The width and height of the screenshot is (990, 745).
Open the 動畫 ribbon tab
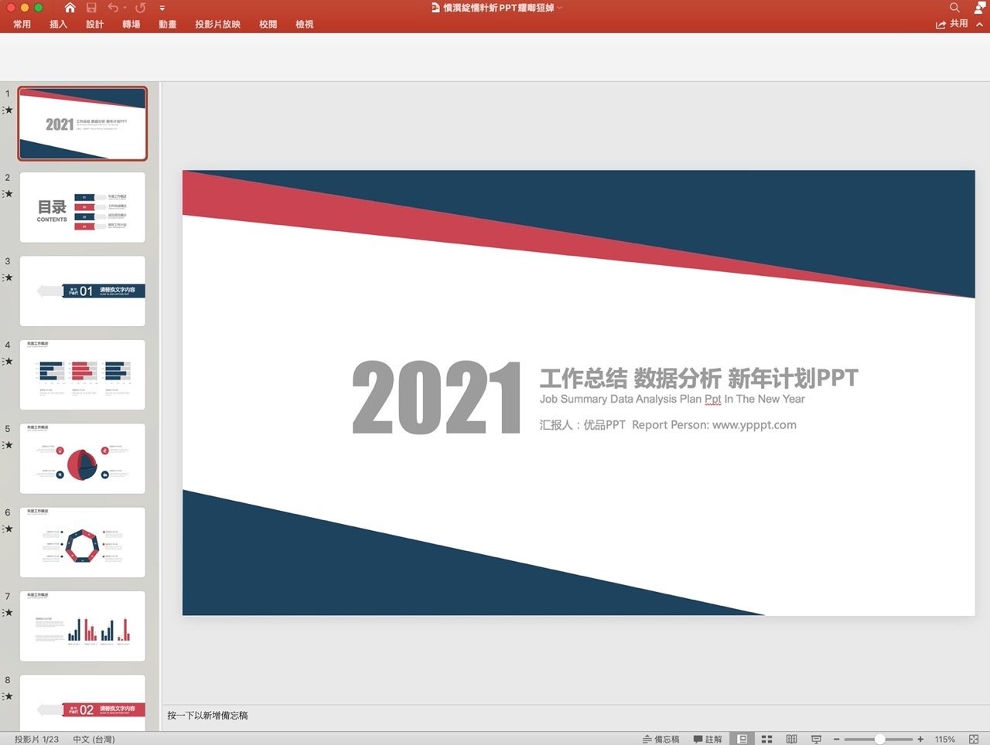click(x=168, y=24)
